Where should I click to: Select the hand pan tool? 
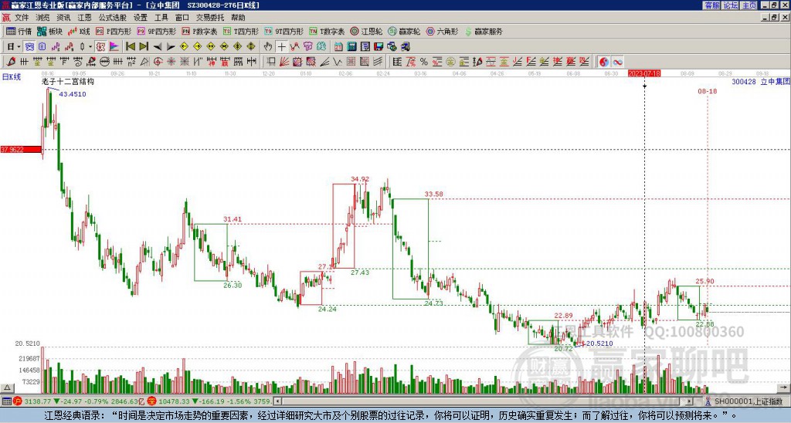pos(268,46)
